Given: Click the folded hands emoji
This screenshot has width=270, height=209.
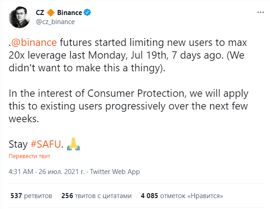Looking at the screenshot, I should click(73, 144).
